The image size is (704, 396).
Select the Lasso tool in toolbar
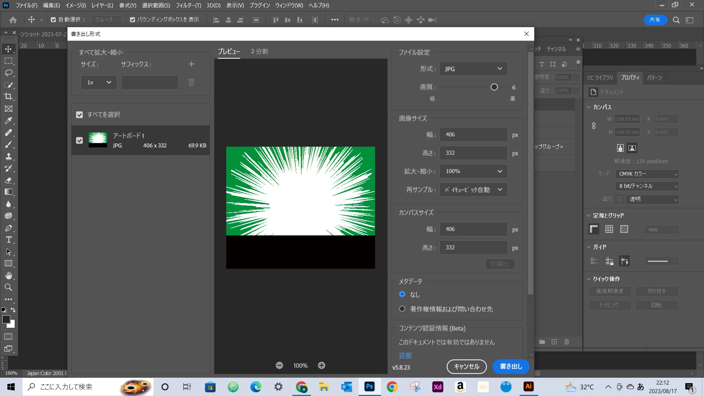point(8,73)
